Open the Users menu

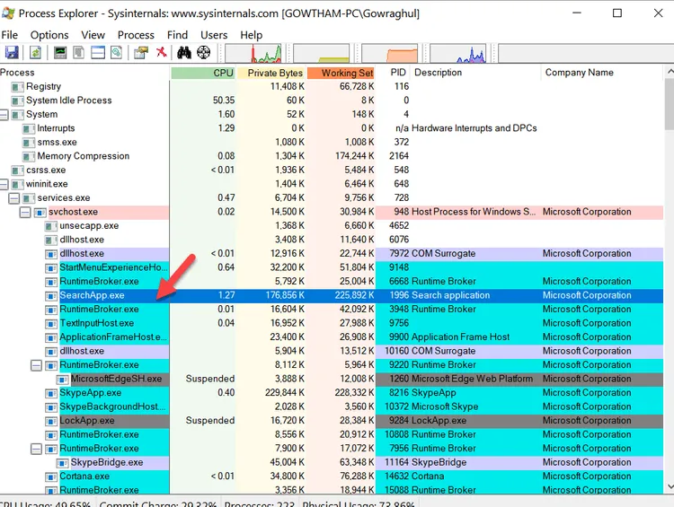point(214,35)
